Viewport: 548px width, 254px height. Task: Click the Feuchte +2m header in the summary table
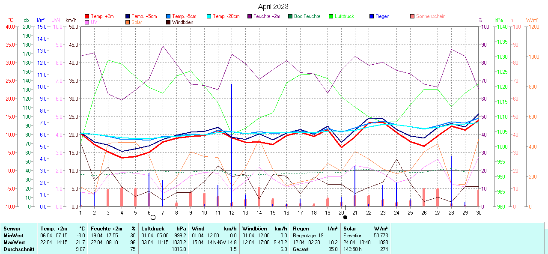(x=106, y=229)
